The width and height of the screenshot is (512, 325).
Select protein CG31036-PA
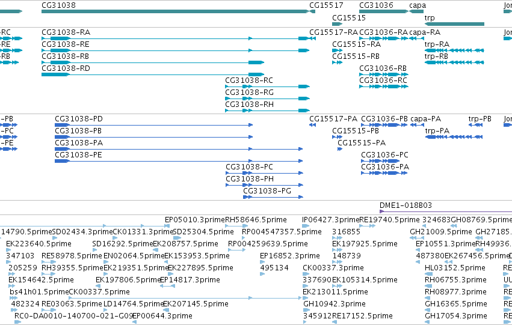pyautogui.click(x=384, y=174)
